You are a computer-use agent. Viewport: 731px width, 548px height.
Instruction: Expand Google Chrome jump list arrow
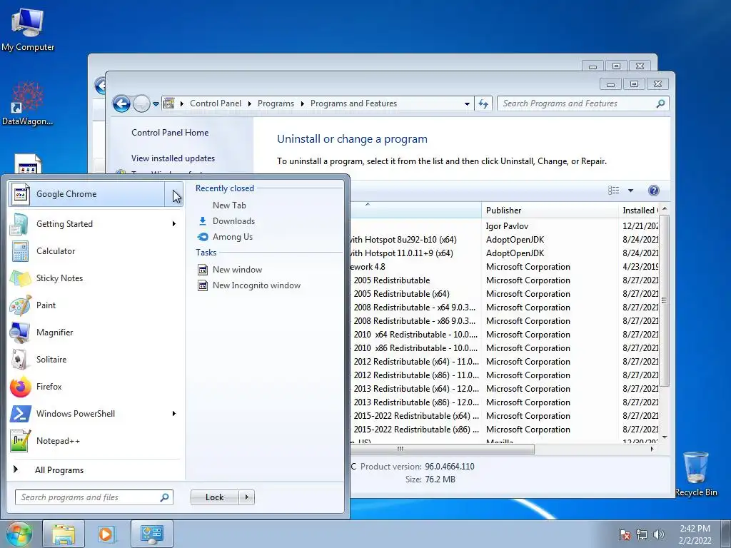(x=173, y=194)
